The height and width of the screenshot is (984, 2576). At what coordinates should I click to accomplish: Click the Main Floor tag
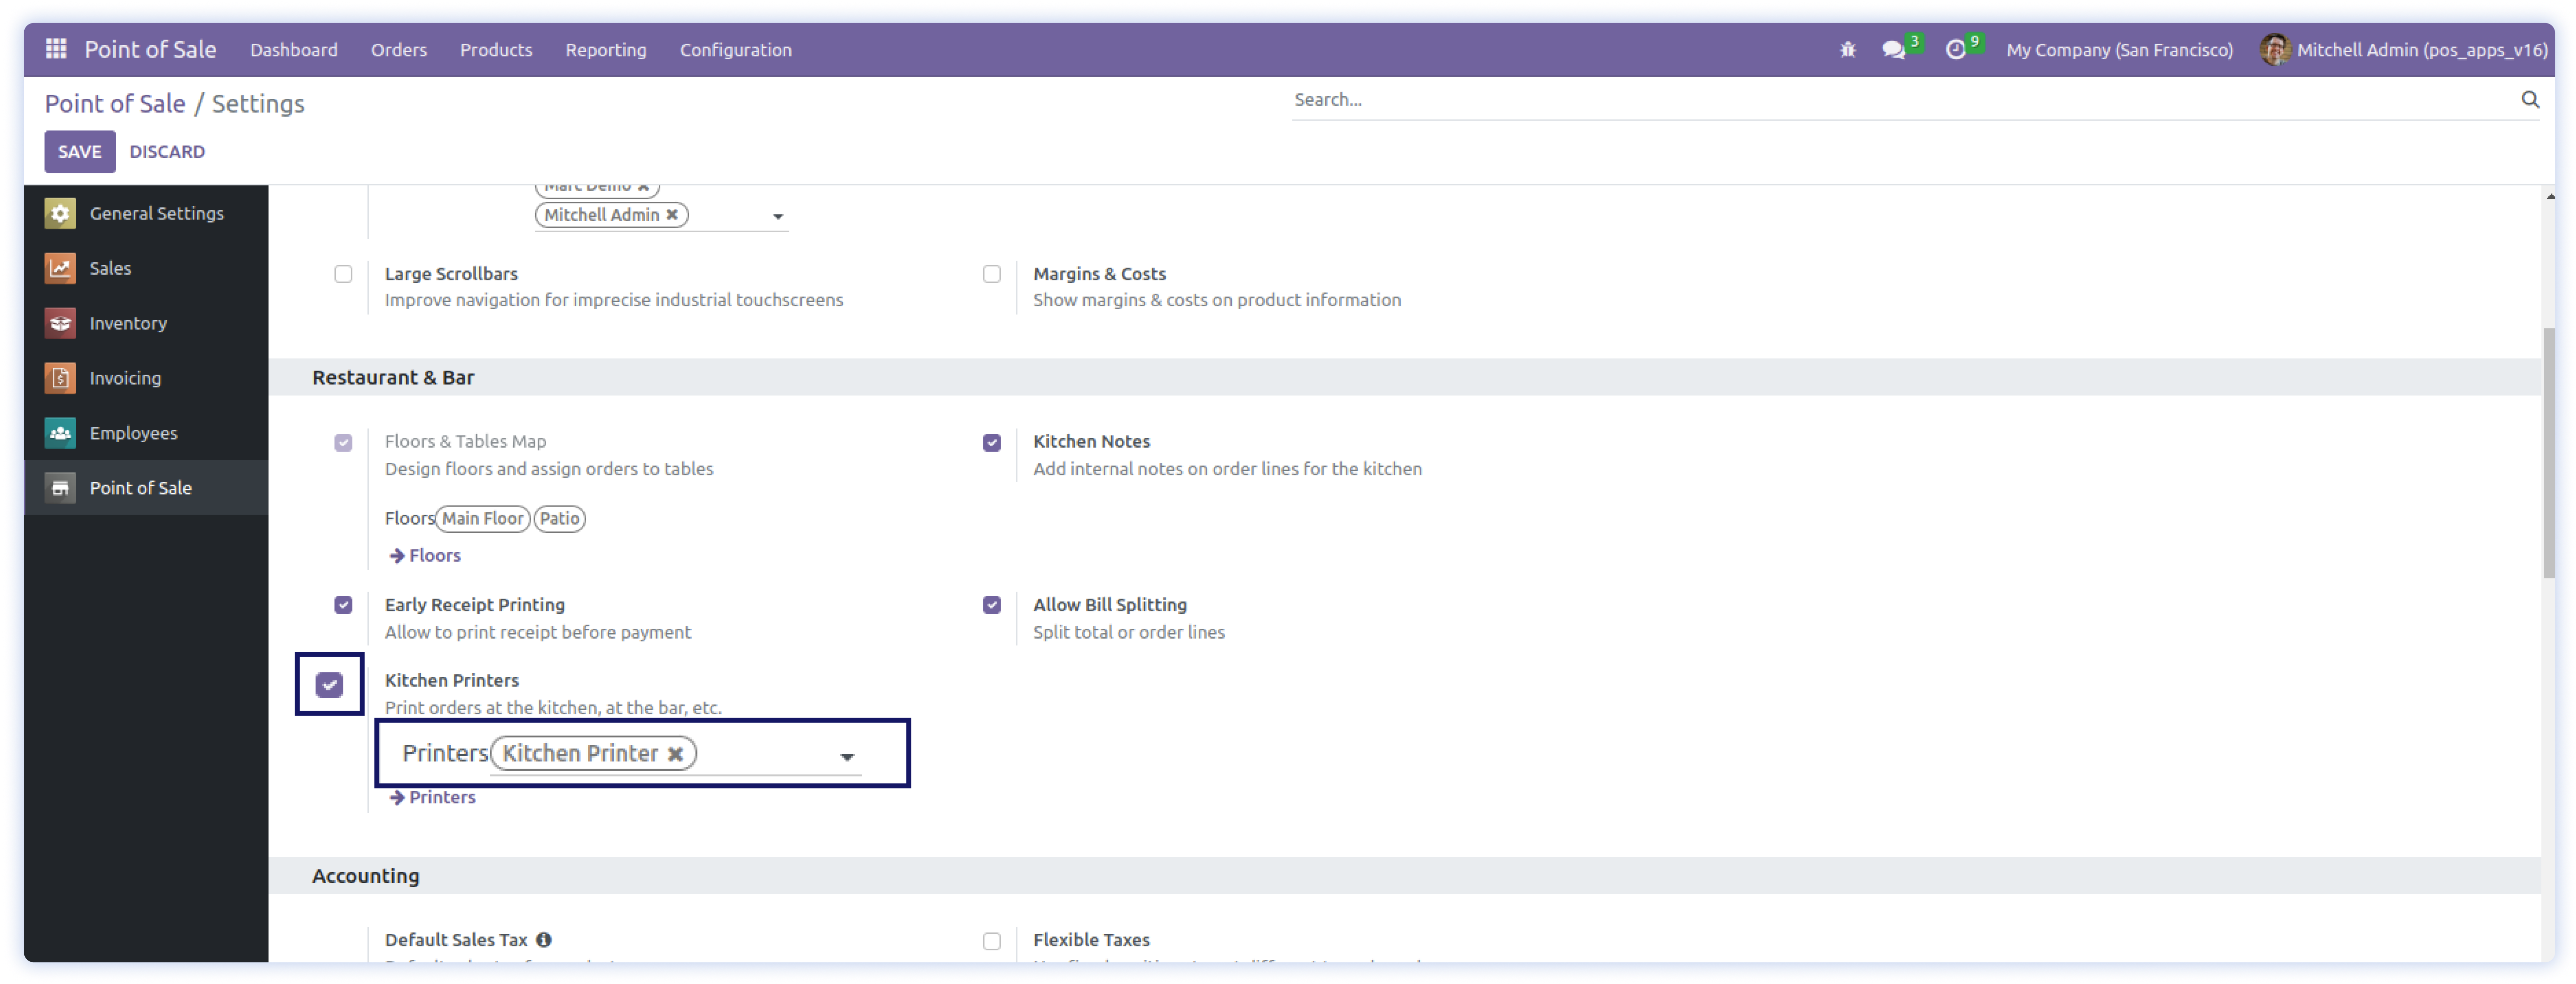tap(482, 518)
